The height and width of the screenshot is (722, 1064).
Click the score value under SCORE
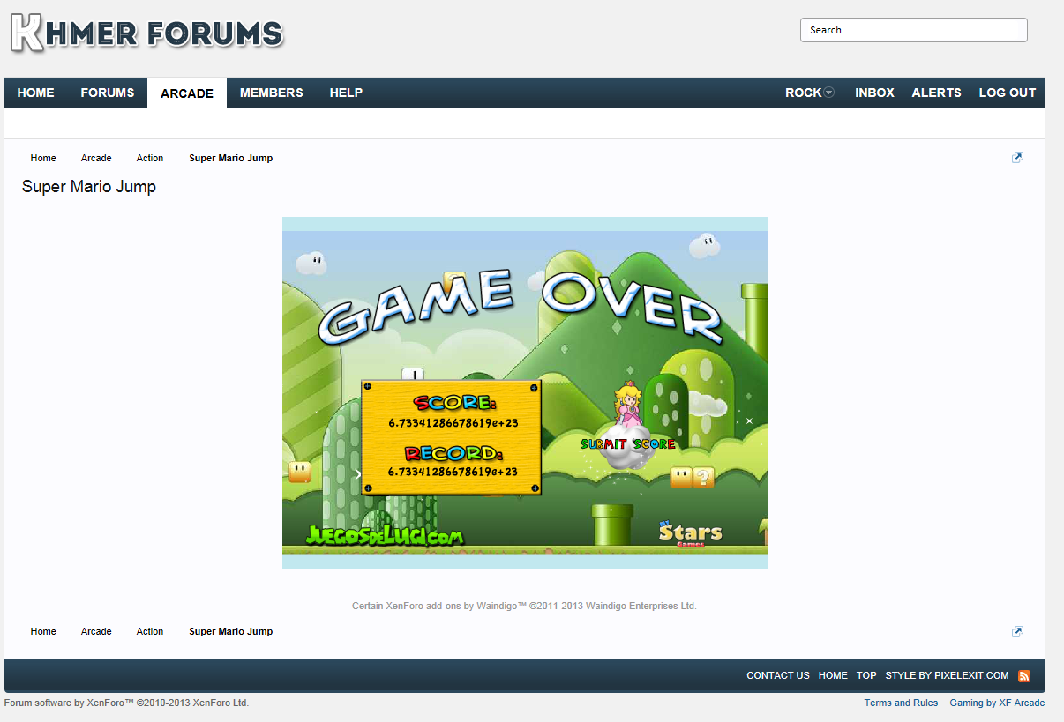click(453, 423)
